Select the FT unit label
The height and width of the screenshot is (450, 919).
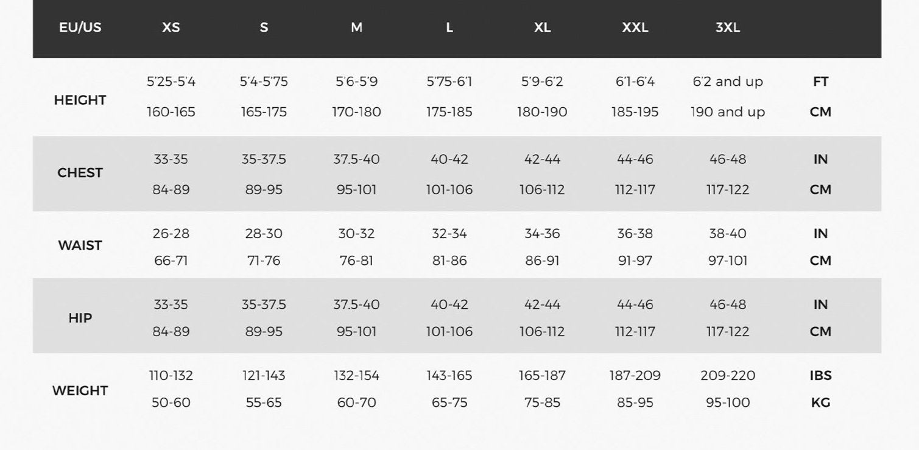coord(821,82)
